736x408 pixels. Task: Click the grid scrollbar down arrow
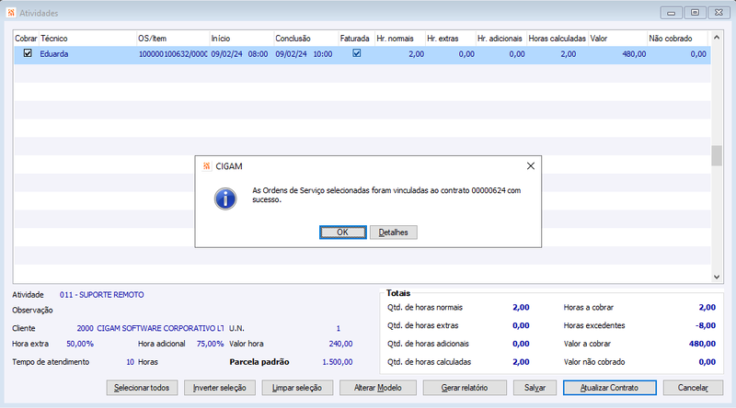(717, 277)
